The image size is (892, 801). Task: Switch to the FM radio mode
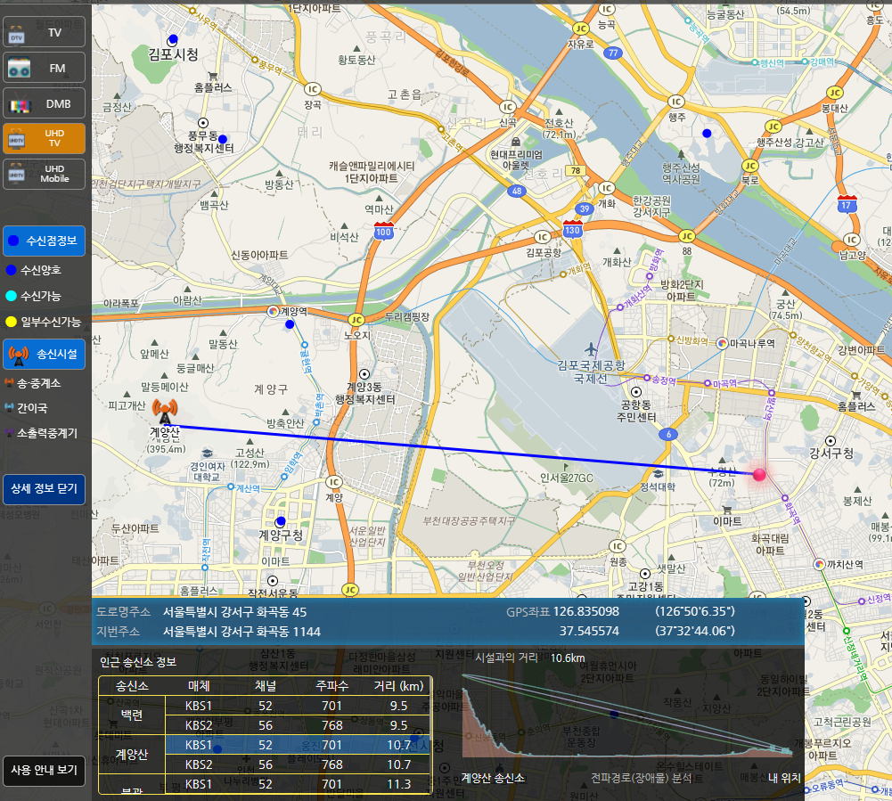pyautogui.click(x=44, y=68)
